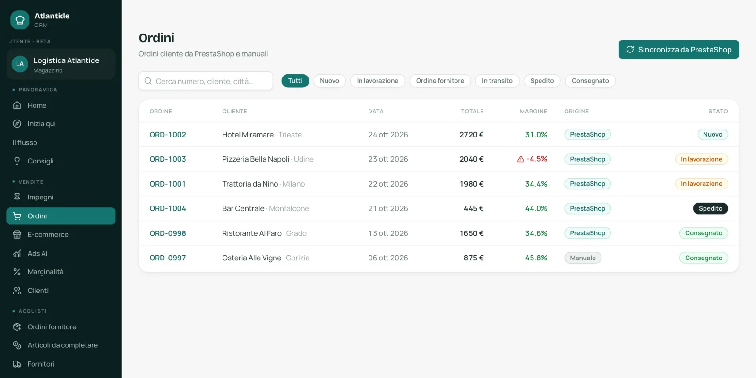
Task: Click the Impegni icon in sidebar
Action: pos(17,197)
